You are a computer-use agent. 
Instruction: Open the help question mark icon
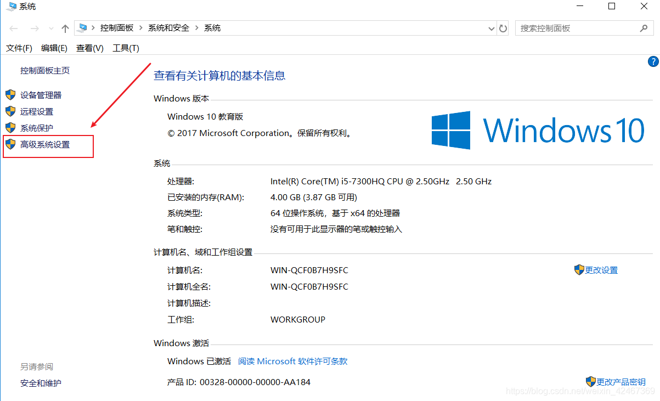[653, 61]
